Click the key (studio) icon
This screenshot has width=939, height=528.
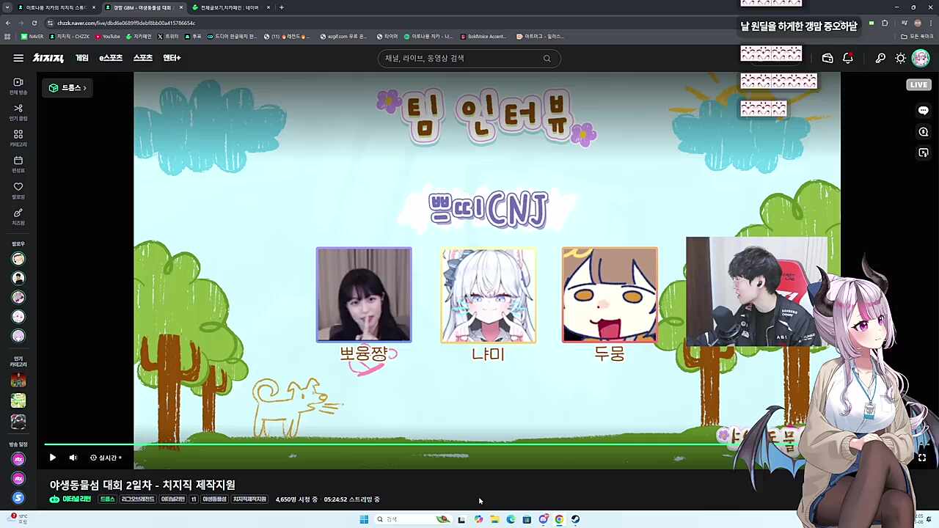(880, 58)
